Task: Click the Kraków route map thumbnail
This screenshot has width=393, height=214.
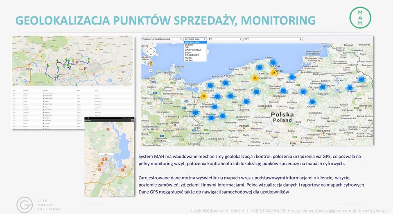Action: coord(72,61)
